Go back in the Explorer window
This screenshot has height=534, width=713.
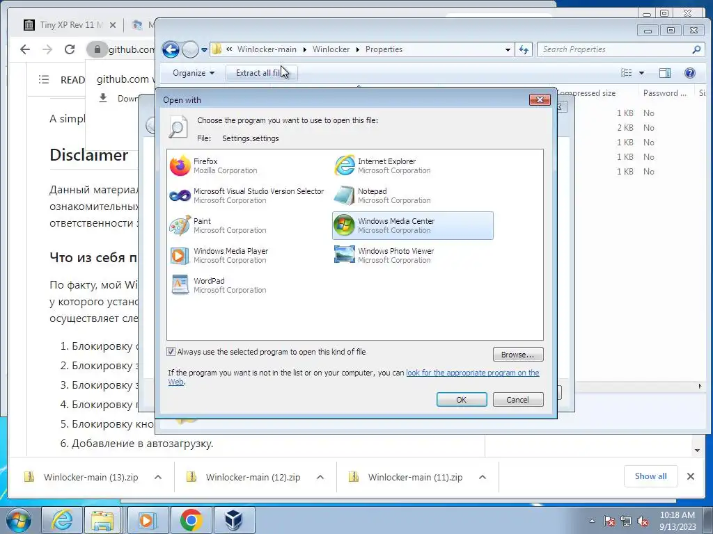click(171, 49)
